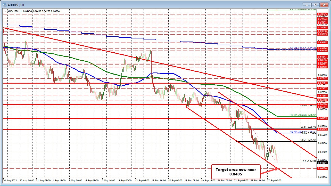Select the 'Target area now near 0.6405' annotation

coord(236,172)
